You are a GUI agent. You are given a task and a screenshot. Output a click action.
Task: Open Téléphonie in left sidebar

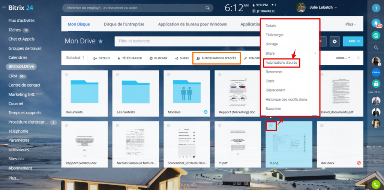(18, 131)
